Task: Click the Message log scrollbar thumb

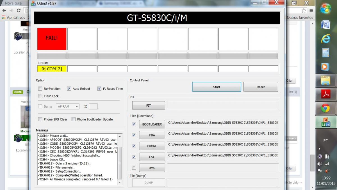Action: (x=120, y=163)
